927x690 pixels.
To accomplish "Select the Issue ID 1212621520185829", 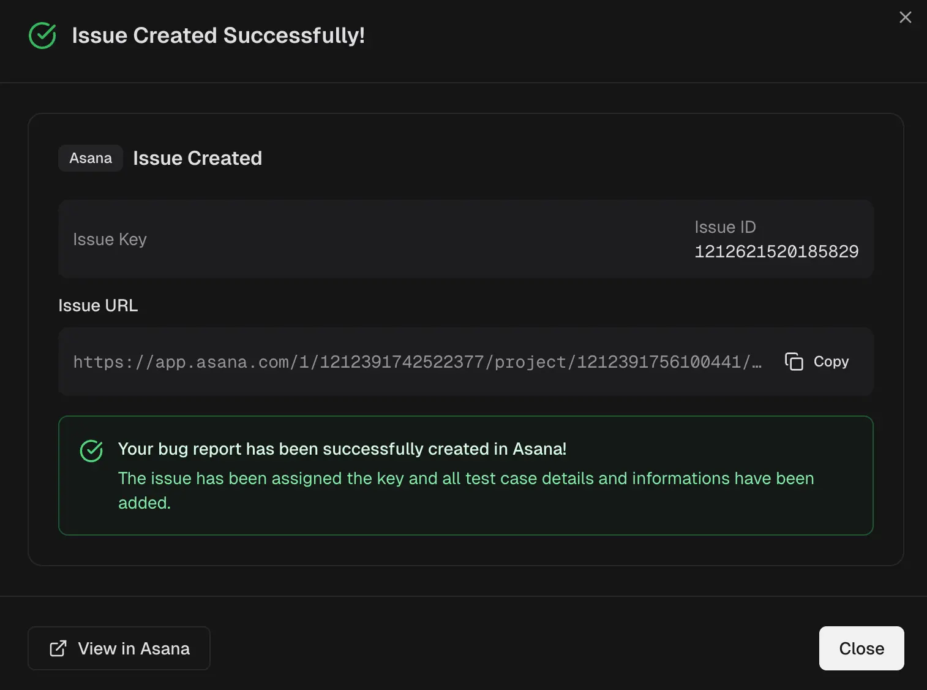I will [x=777, y=251].
